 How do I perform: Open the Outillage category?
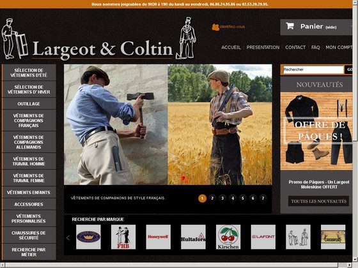tap(29, 103)
